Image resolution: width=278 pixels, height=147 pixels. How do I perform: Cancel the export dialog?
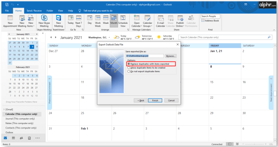pos(171,100)
